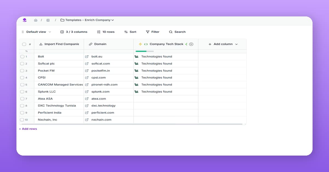Image resolution: width=329 pixels, height=172 pixels.
Task: Open the Sort menu
Action: point(130,32)
